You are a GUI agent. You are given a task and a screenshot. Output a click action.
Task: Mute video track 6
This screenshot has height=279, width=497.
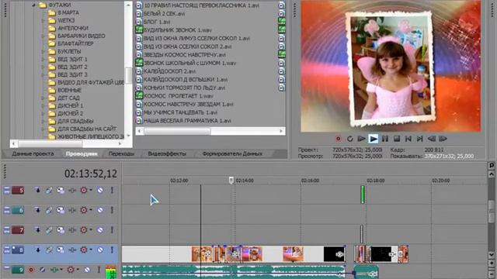[100, 210]
